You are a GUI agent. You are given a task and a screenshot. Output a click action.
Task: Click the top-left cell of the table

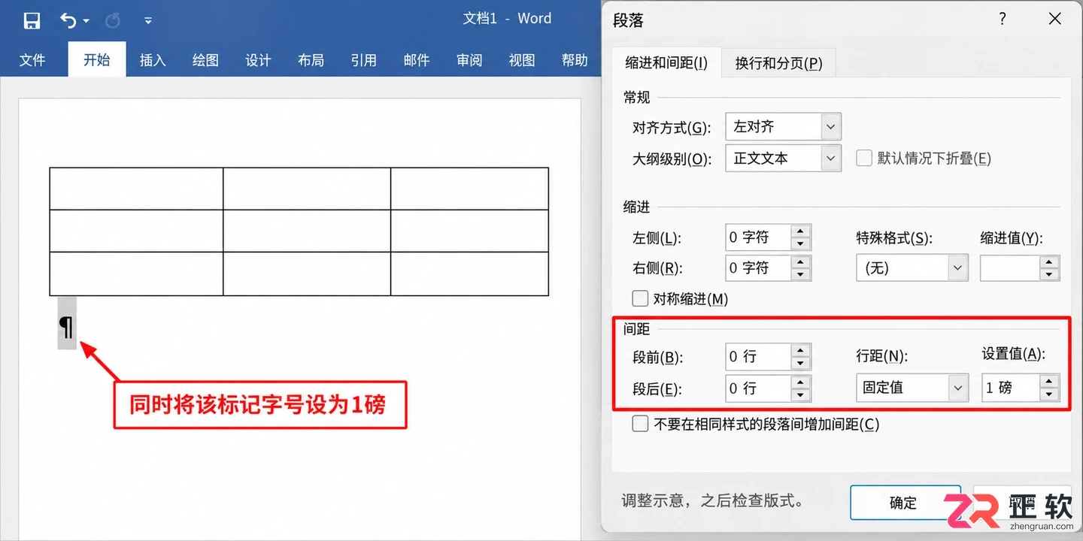(136, 189)
